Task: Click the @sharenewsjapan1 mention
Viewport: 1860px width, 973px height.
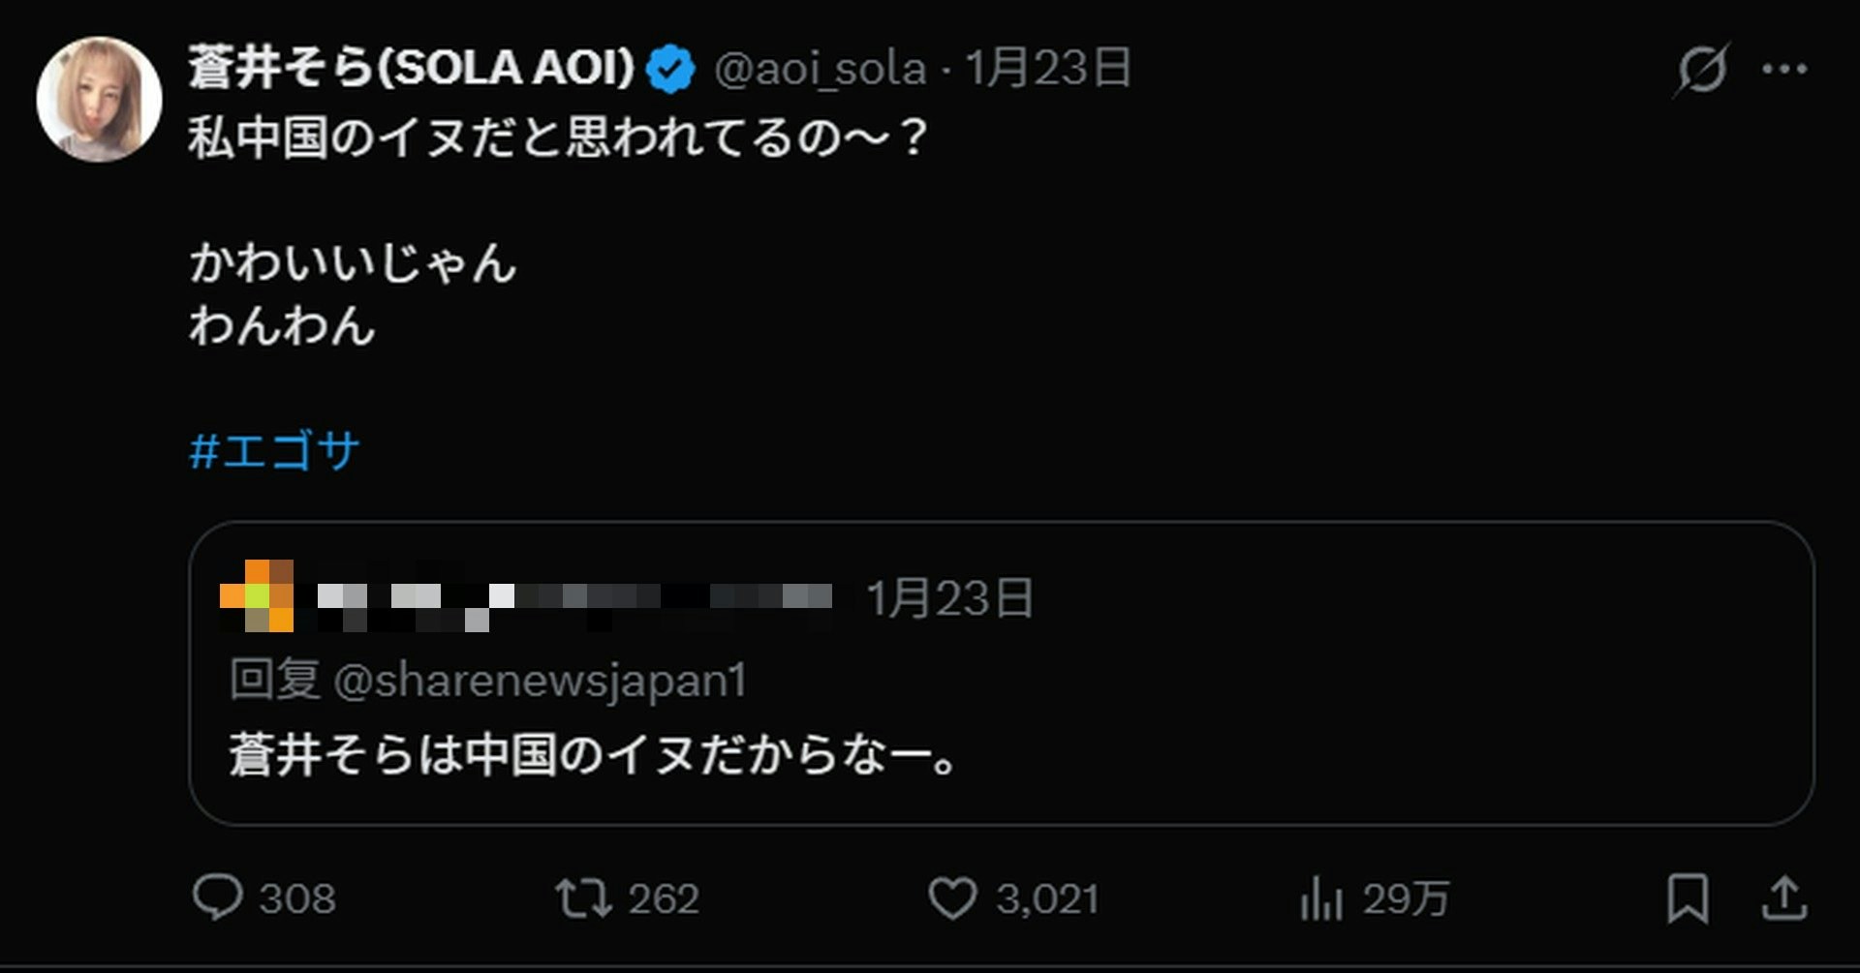Action: [540, 680]
